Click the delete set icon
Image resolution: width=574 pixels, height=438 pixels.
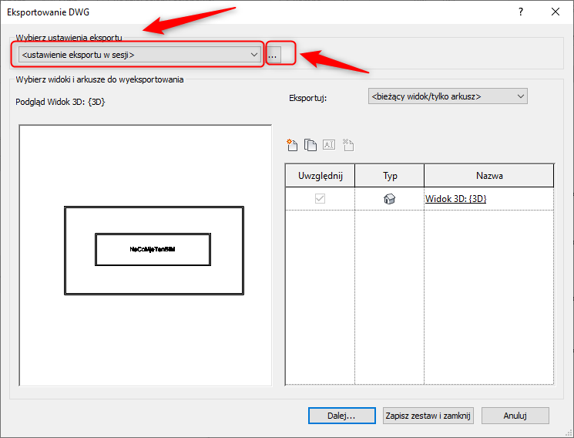point(347,145)
